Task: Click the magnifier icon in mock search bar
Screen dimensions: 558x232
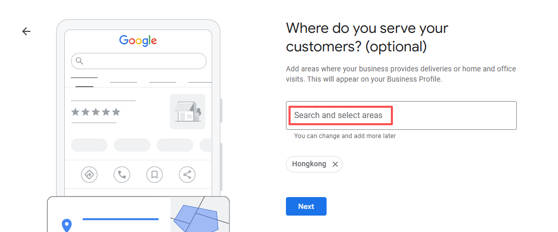Action: tap(79, 61)
